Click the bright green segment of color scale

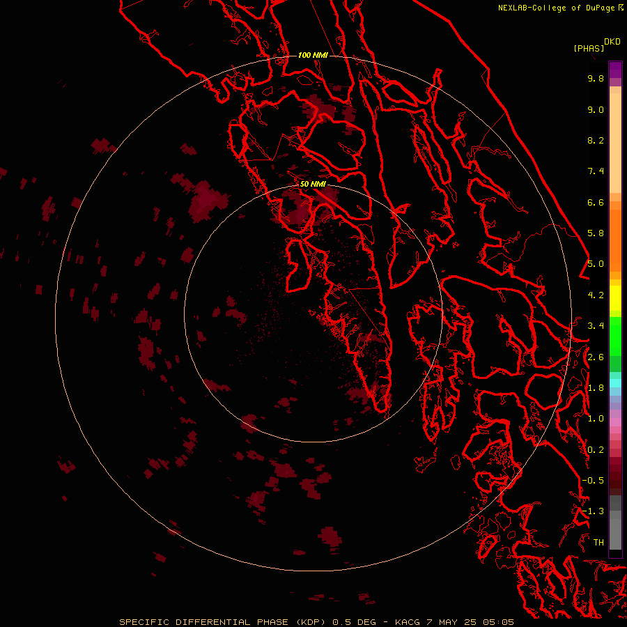(x=615, y=336)
